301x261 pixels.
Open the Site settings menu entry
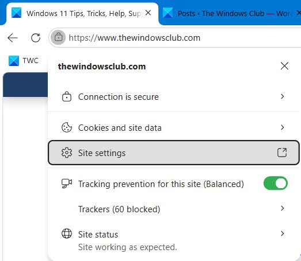[174, 153]
